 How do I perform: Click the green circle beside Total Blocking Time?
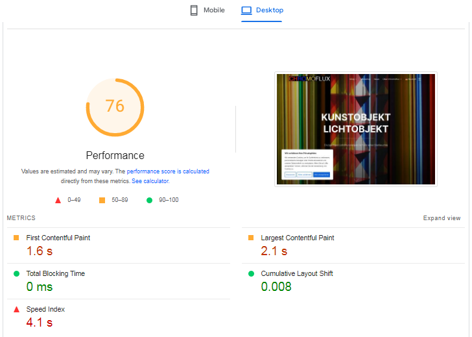tap(17, 274)
